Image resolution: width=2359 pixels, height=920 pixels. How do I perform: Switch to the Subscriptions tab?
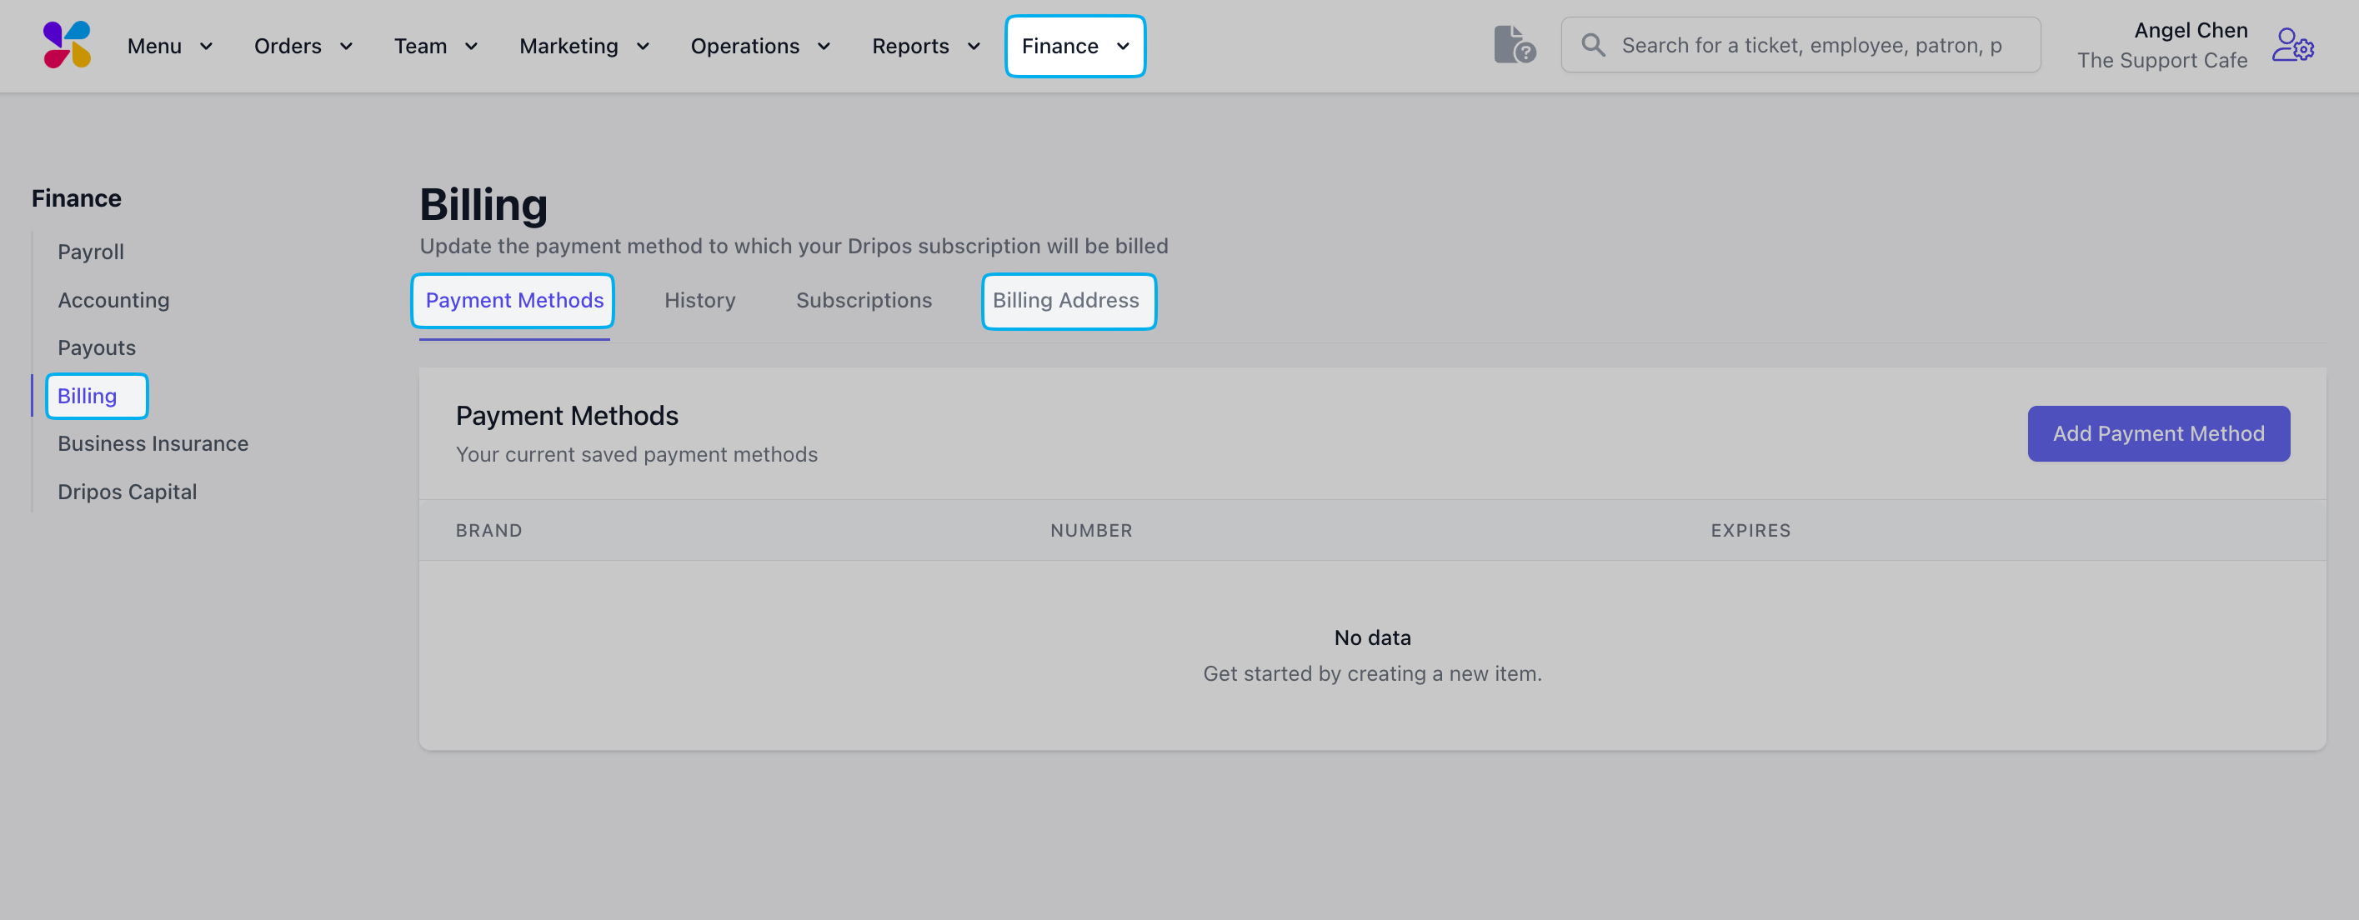pos(864,300)
